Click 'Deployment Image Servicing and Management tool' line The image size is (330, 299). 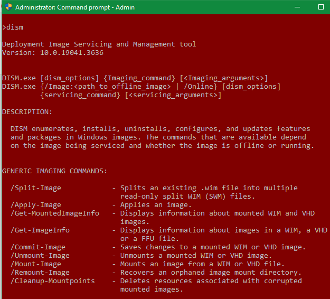tap(99, 44)
